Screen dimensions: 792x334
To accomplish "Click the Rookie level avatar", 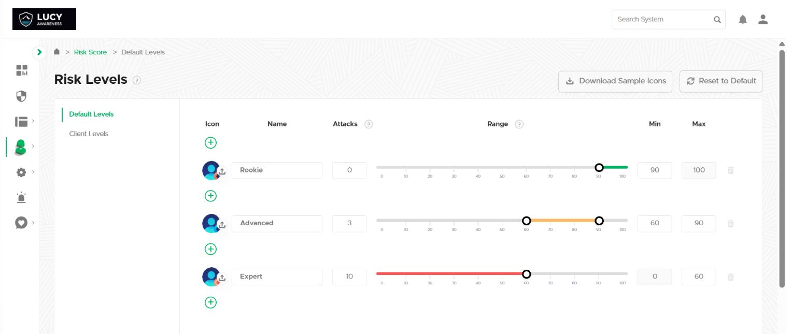I will point(211,170).
